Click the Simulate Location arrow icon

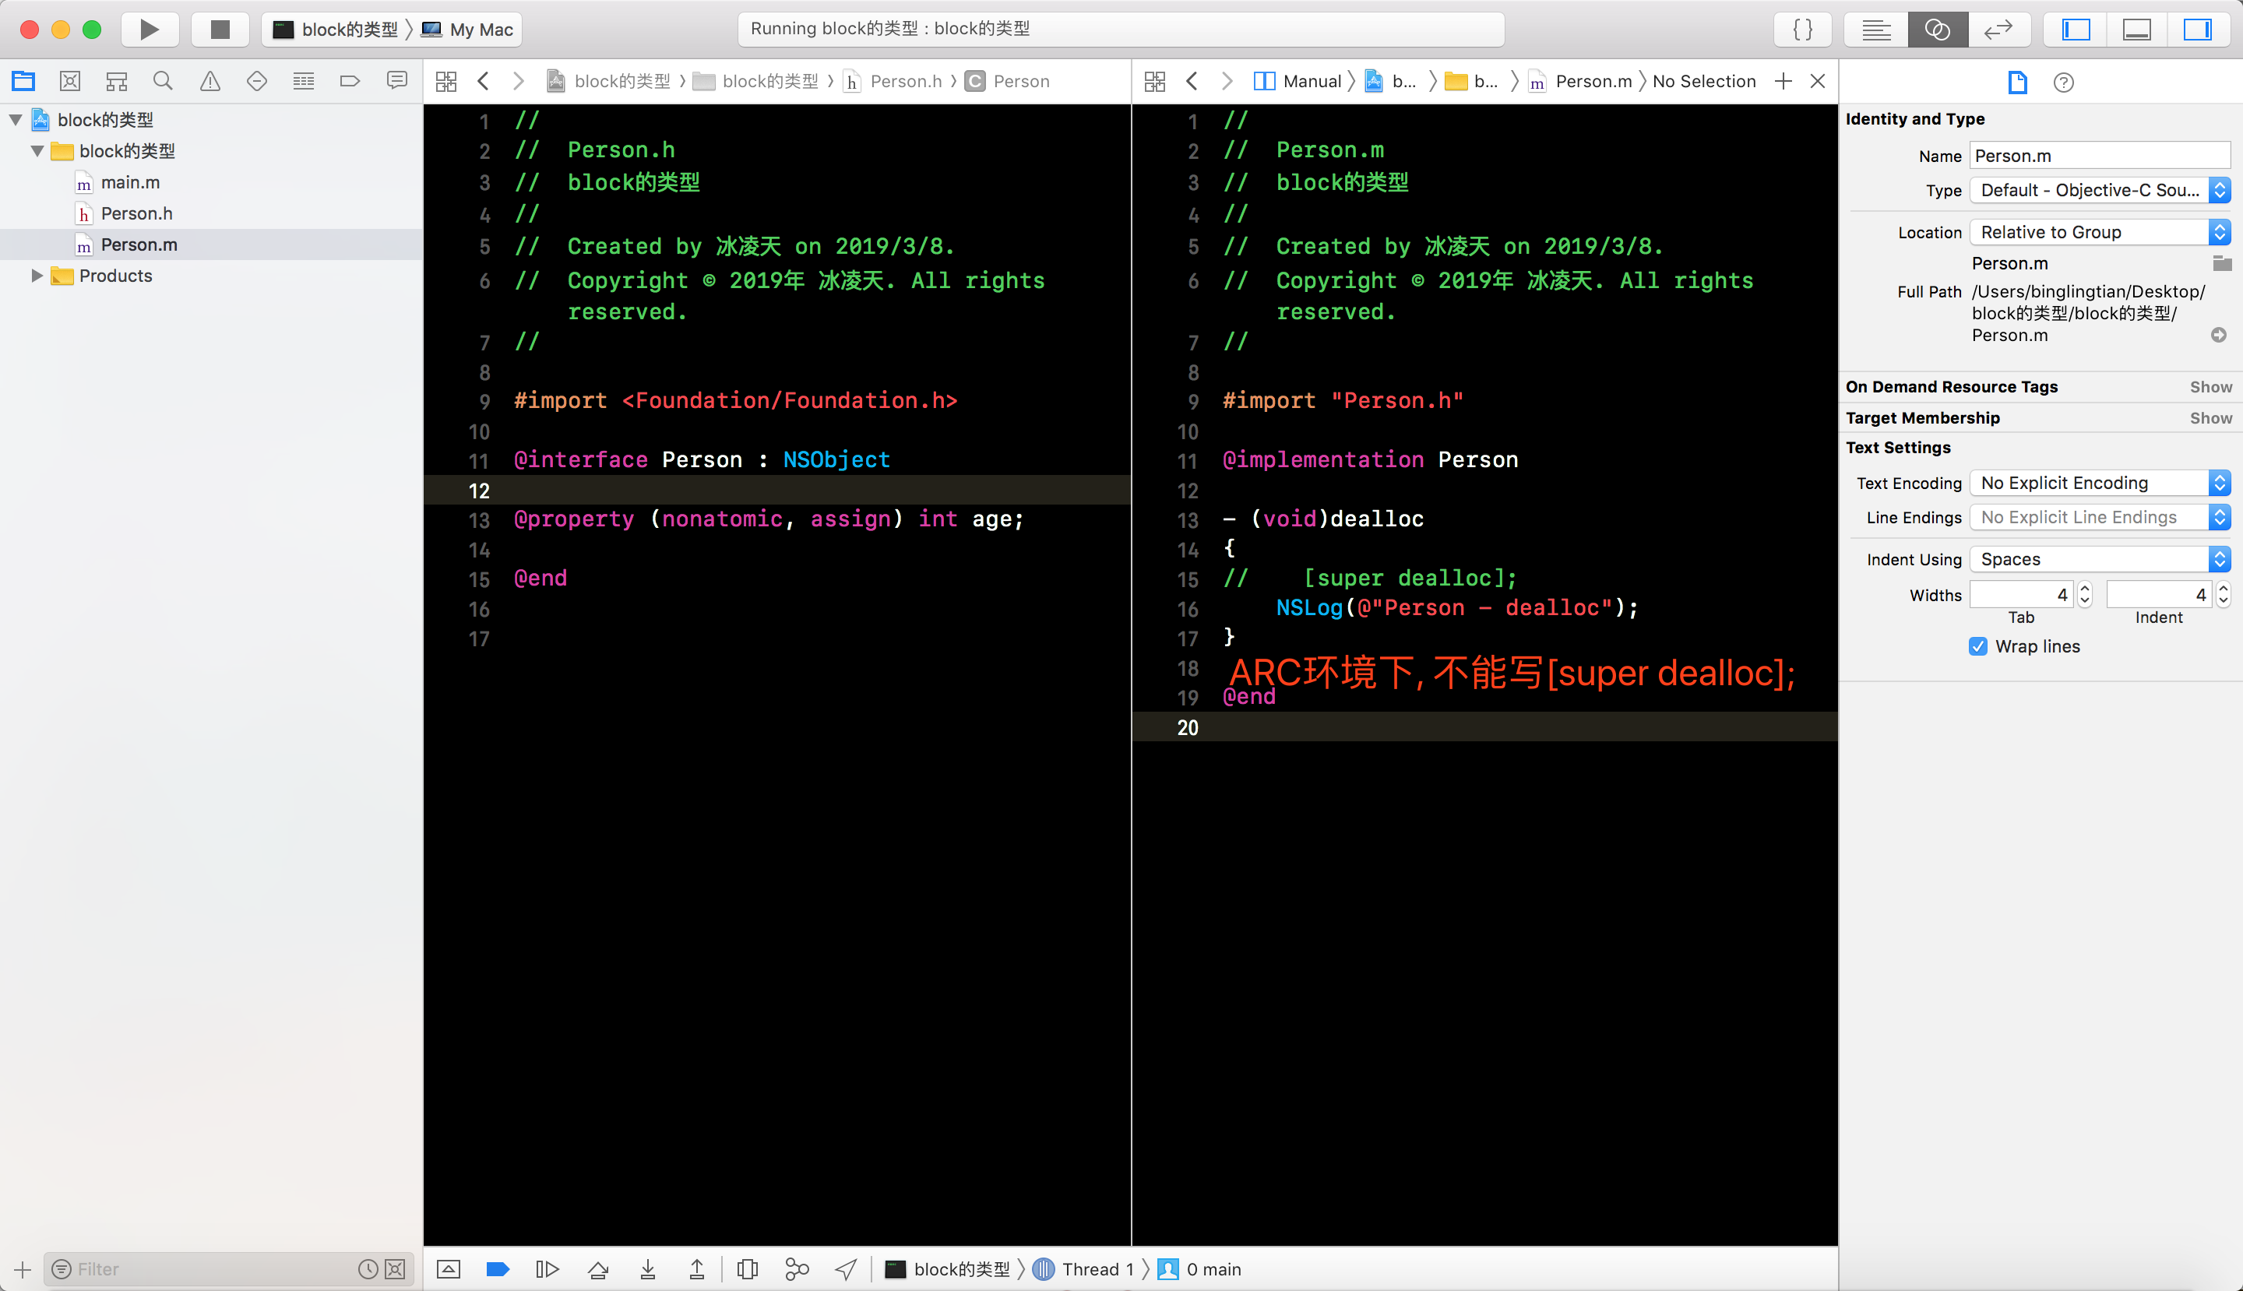tap(846, 1269)
